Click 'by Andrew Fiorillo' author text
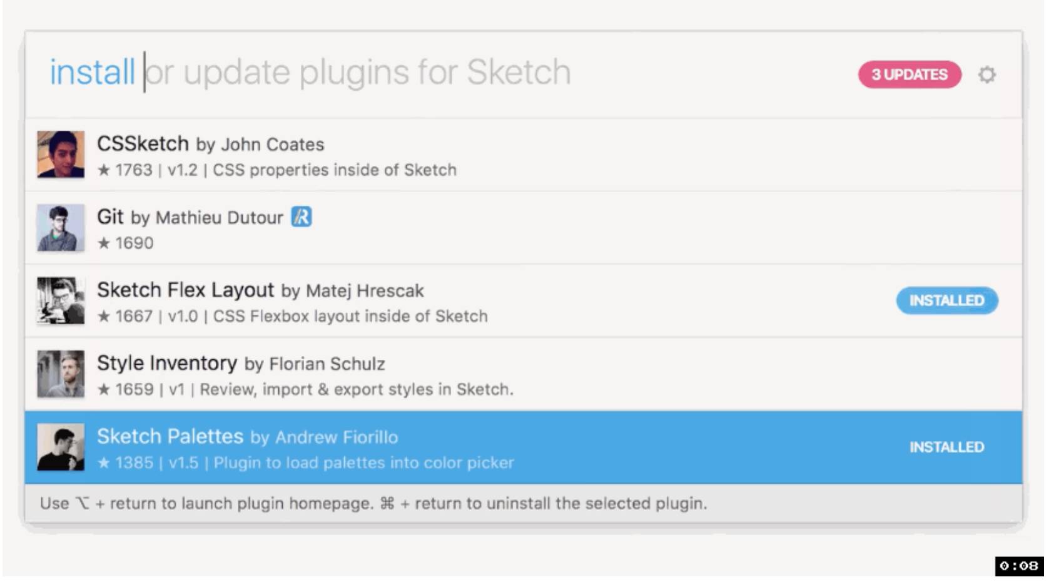This screenshot has height=582, width=1051. 324,437
